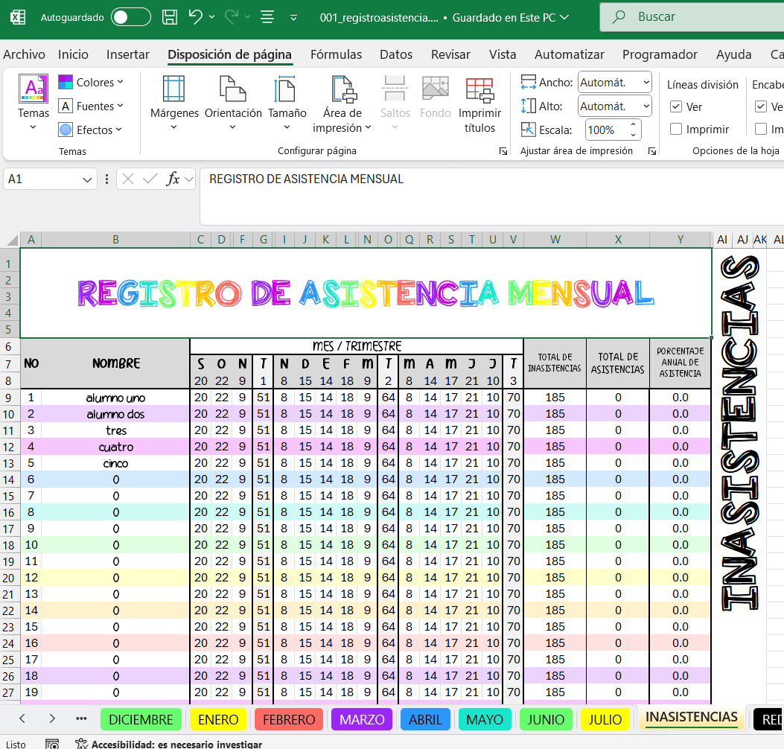This screenshot has width=784, height=749.
Task: Click the Undo arrow icon
Action: click(196, 17)
